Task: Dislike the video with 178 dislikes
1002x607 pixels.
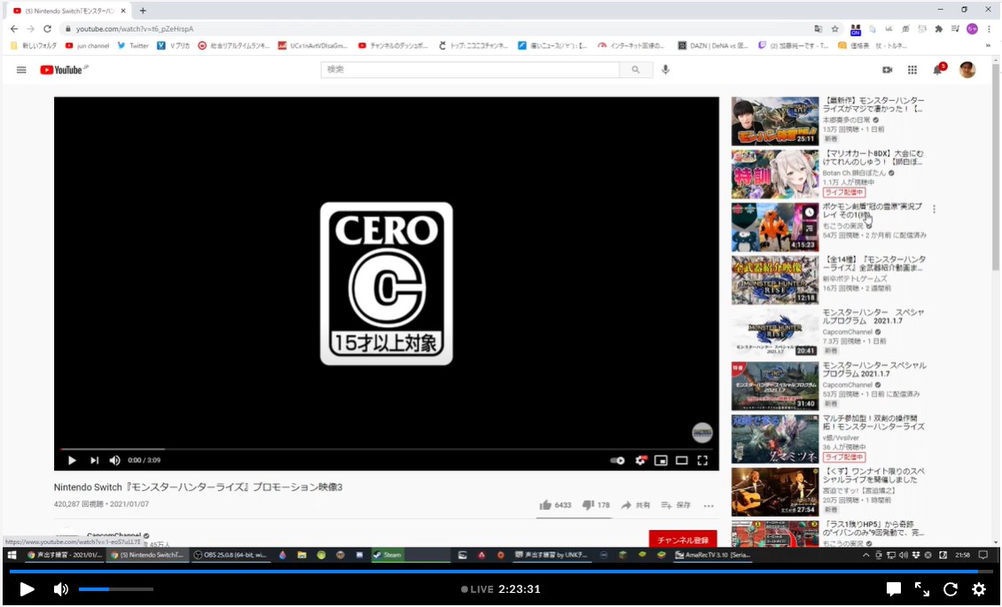Action: tap(596, 505)
